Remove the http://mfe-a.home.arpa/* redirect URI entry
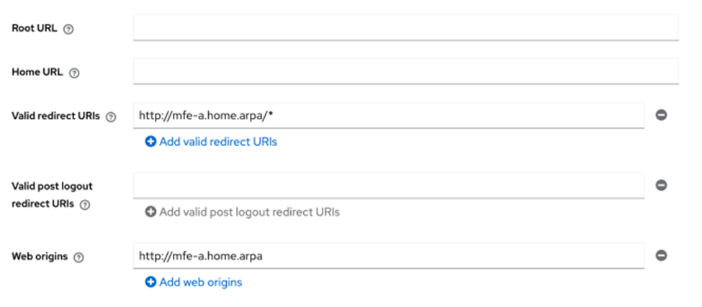 [x=661, y=115]
